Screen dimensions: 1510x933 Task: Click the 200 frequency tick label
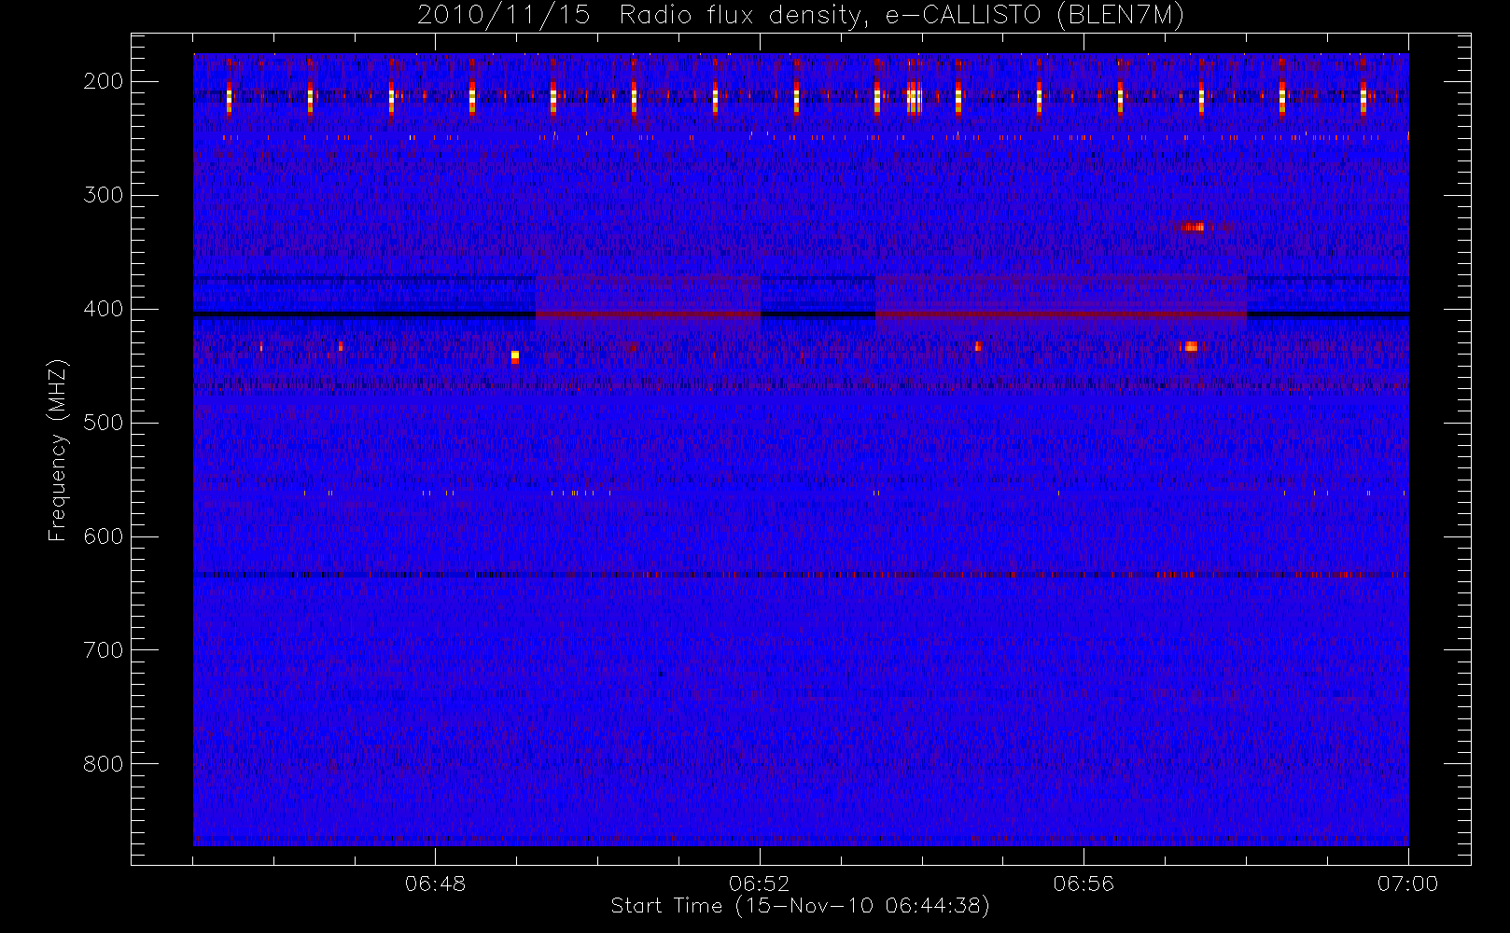pos(104,81)
